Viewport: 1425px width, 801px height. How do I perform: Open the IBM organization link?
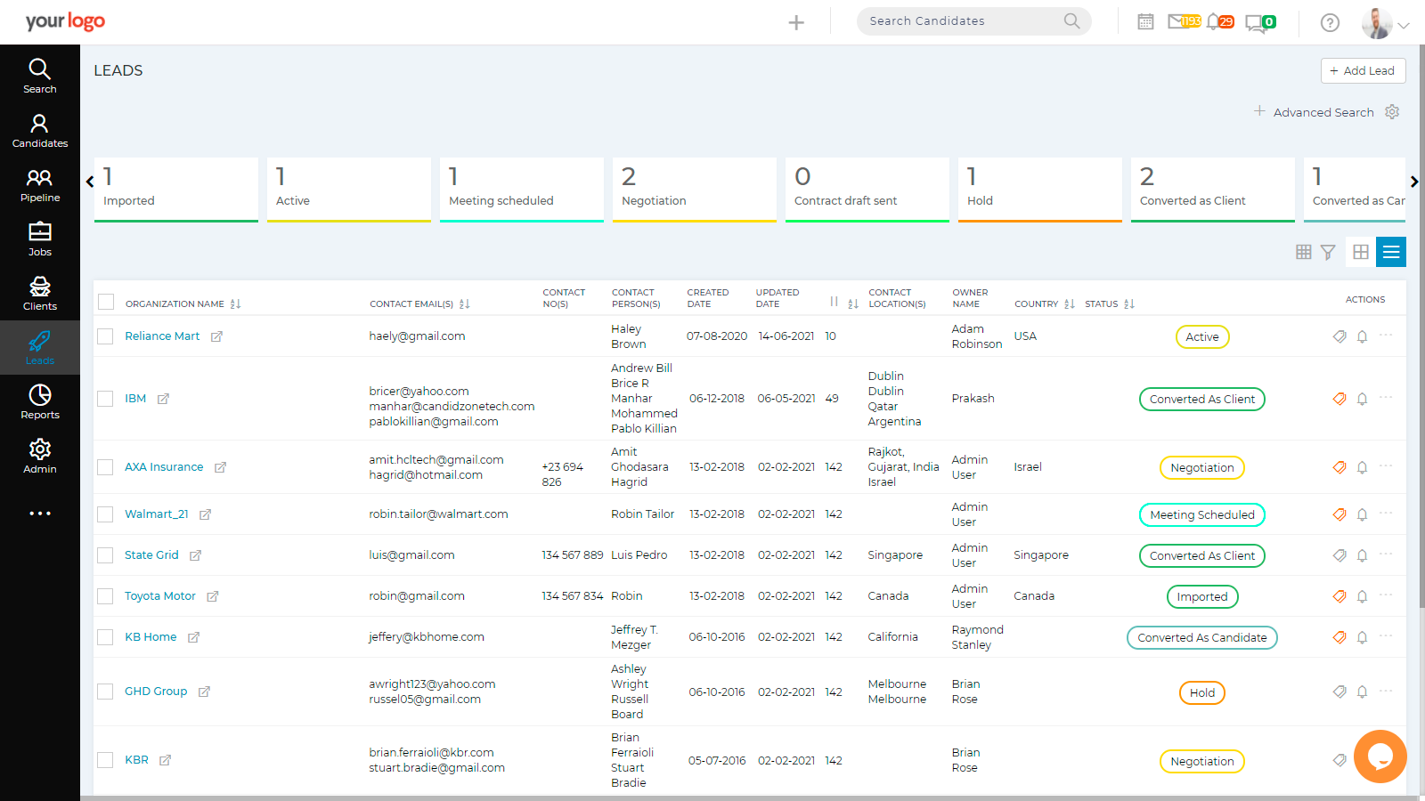click(x=135, y=399)
